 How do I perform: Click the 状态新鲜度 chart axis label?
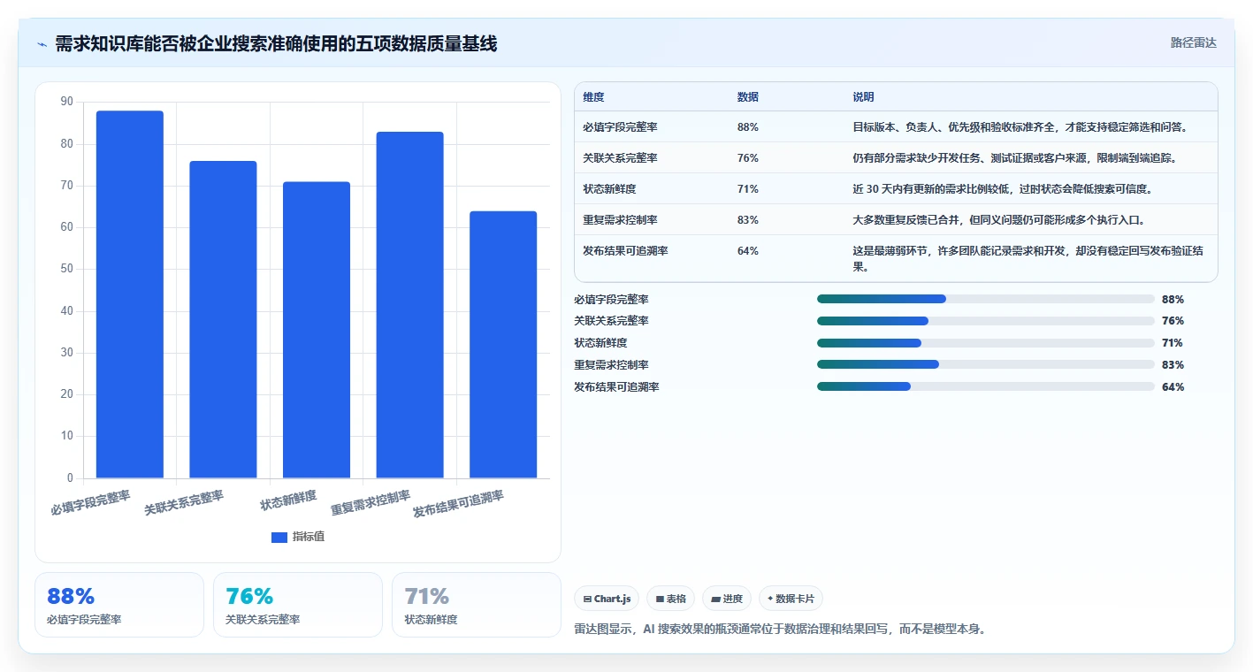[x=288, y=500]
